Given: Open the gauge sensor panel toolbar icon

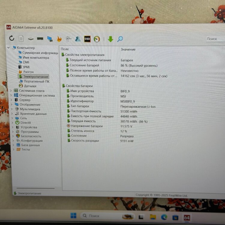Looking at the screenshot, I should [x=97, y=39].
